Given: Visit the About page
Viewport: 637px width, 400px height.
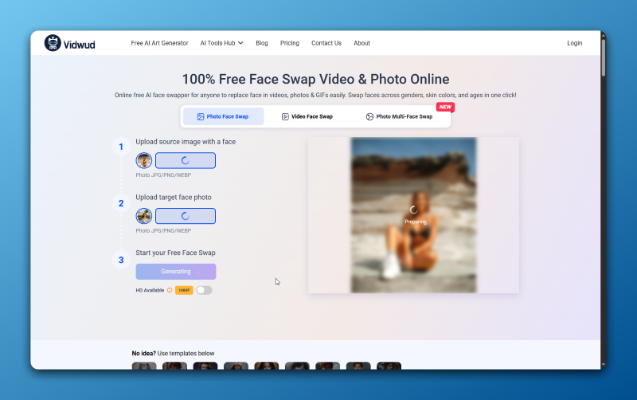Looking at the screenshot, I should coord(361,43).
